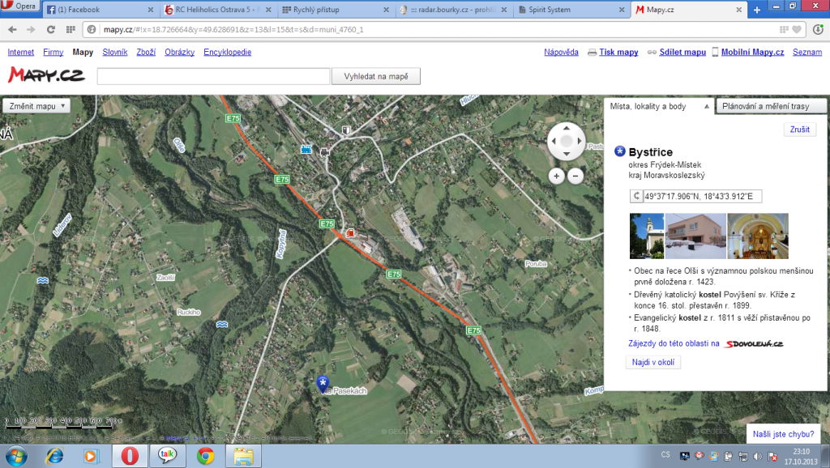The image size is (830, 468).
Task: Pan the map up using compass arrow
Action: [x=566, y=128]
